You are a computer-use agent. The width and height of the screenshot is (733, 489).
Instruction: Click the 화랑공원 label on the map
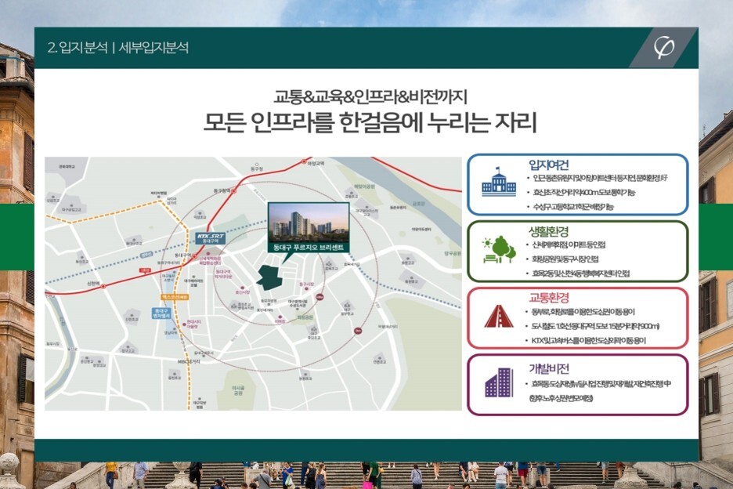click(305, 317)
